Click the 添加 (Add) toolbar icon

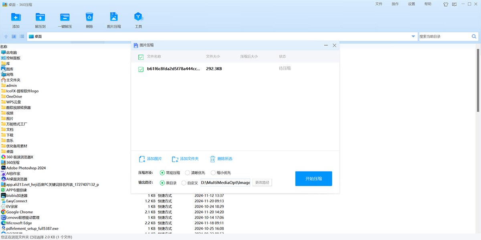(16, 17)
